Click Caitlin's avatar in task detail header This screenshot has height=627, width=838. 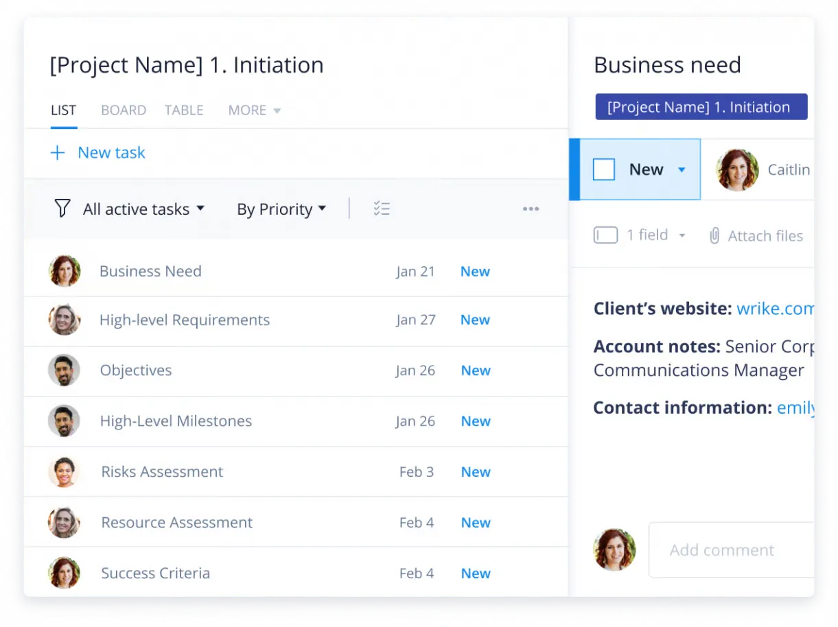click(x=737, y=169)
